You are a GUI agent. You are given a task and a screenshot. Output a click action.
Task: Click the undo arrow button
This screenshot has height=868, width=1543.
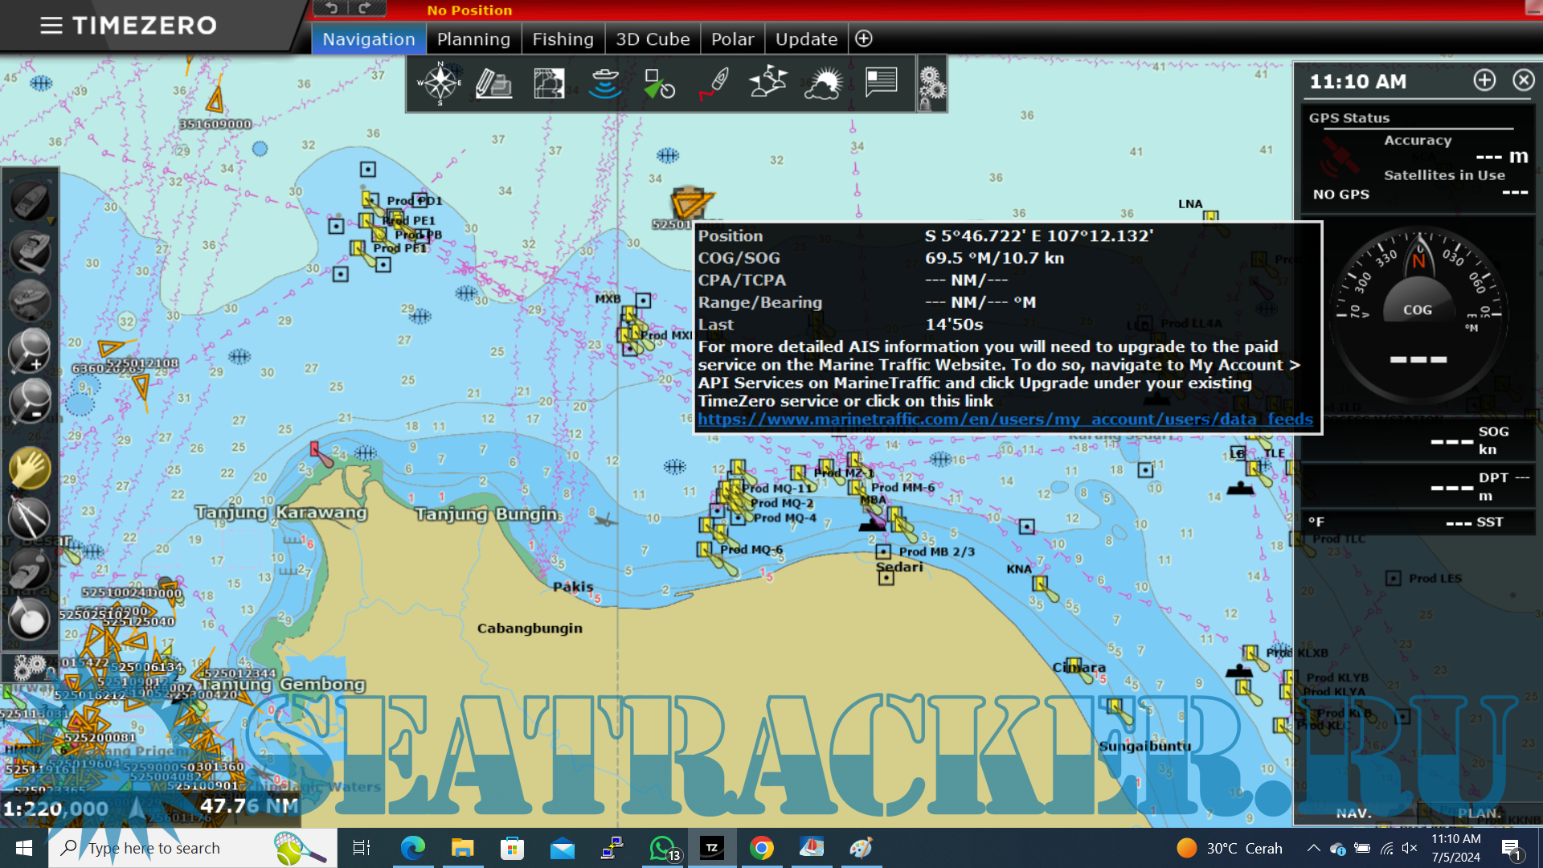click(331, 9)
